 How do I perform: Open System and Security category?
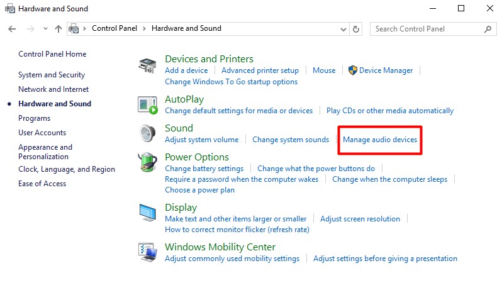(52, 75)
